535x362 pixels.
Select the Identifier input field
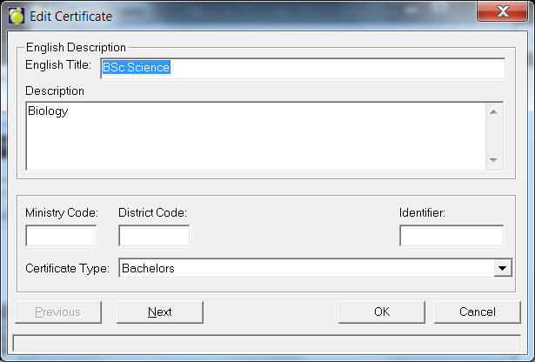[x=451, y=236]
